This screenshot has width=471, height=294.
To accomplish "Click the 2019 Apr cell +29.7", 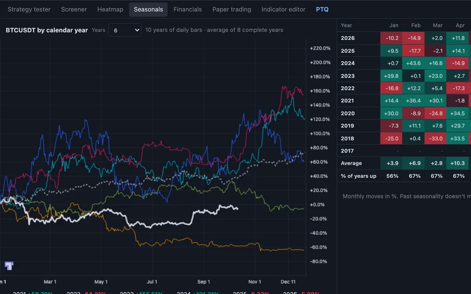I will pos(457,126).
